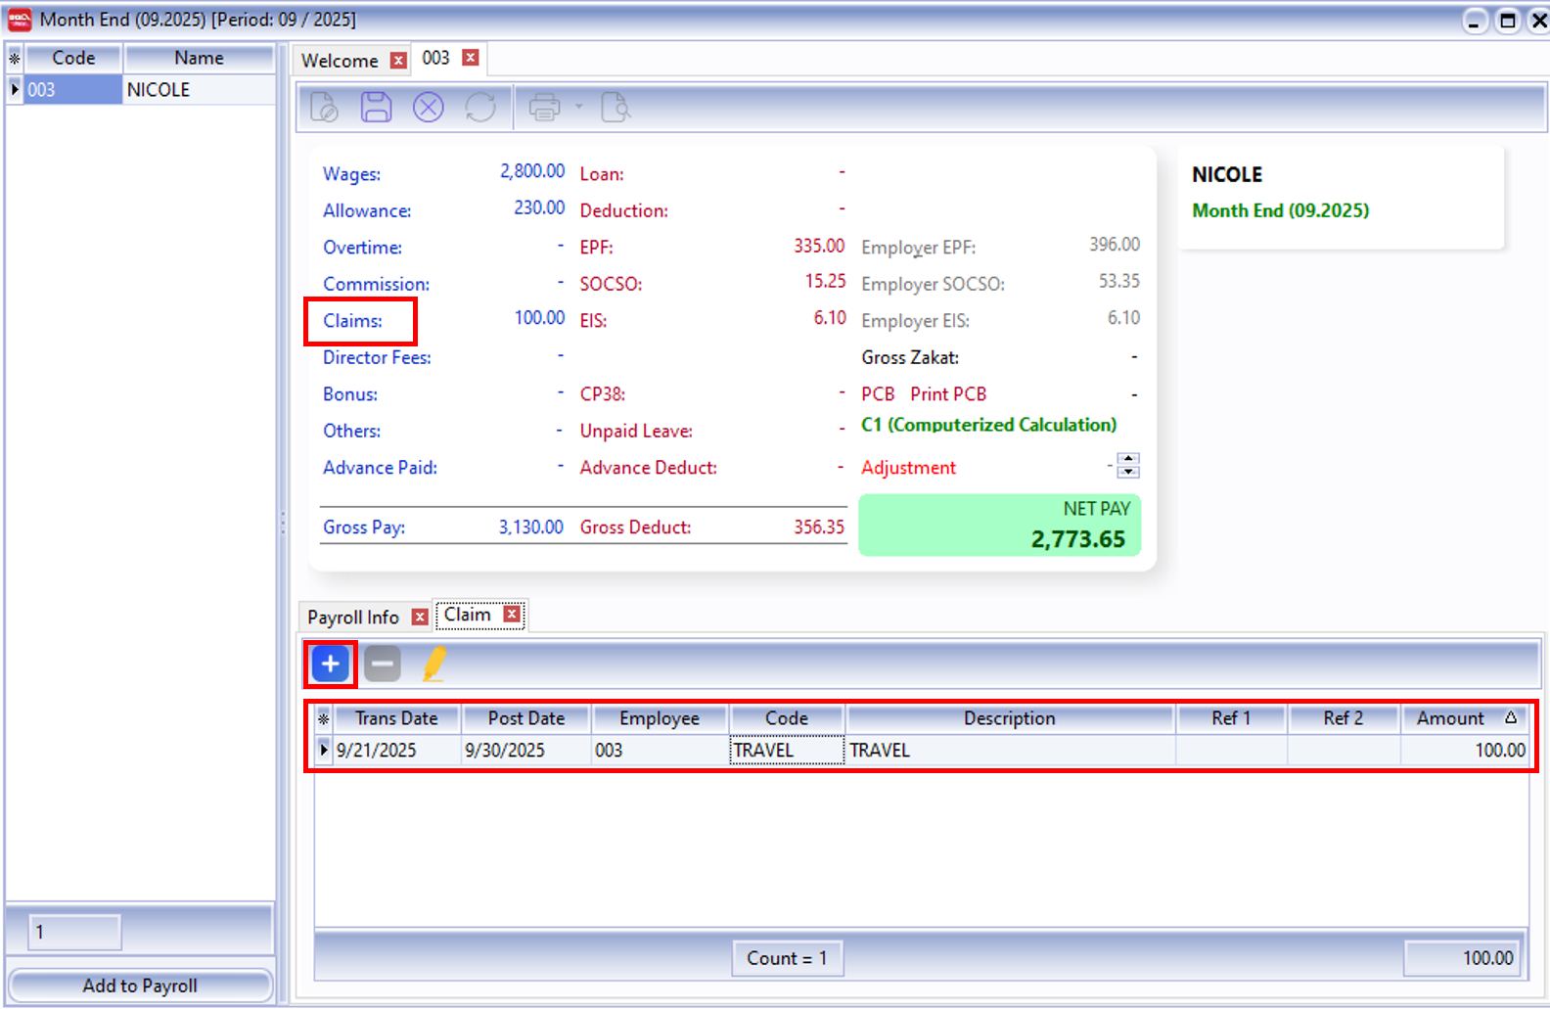This screenshot has width=1550, height=1009.
Task: Close the Welcome tab
Action: coord(398,61)
